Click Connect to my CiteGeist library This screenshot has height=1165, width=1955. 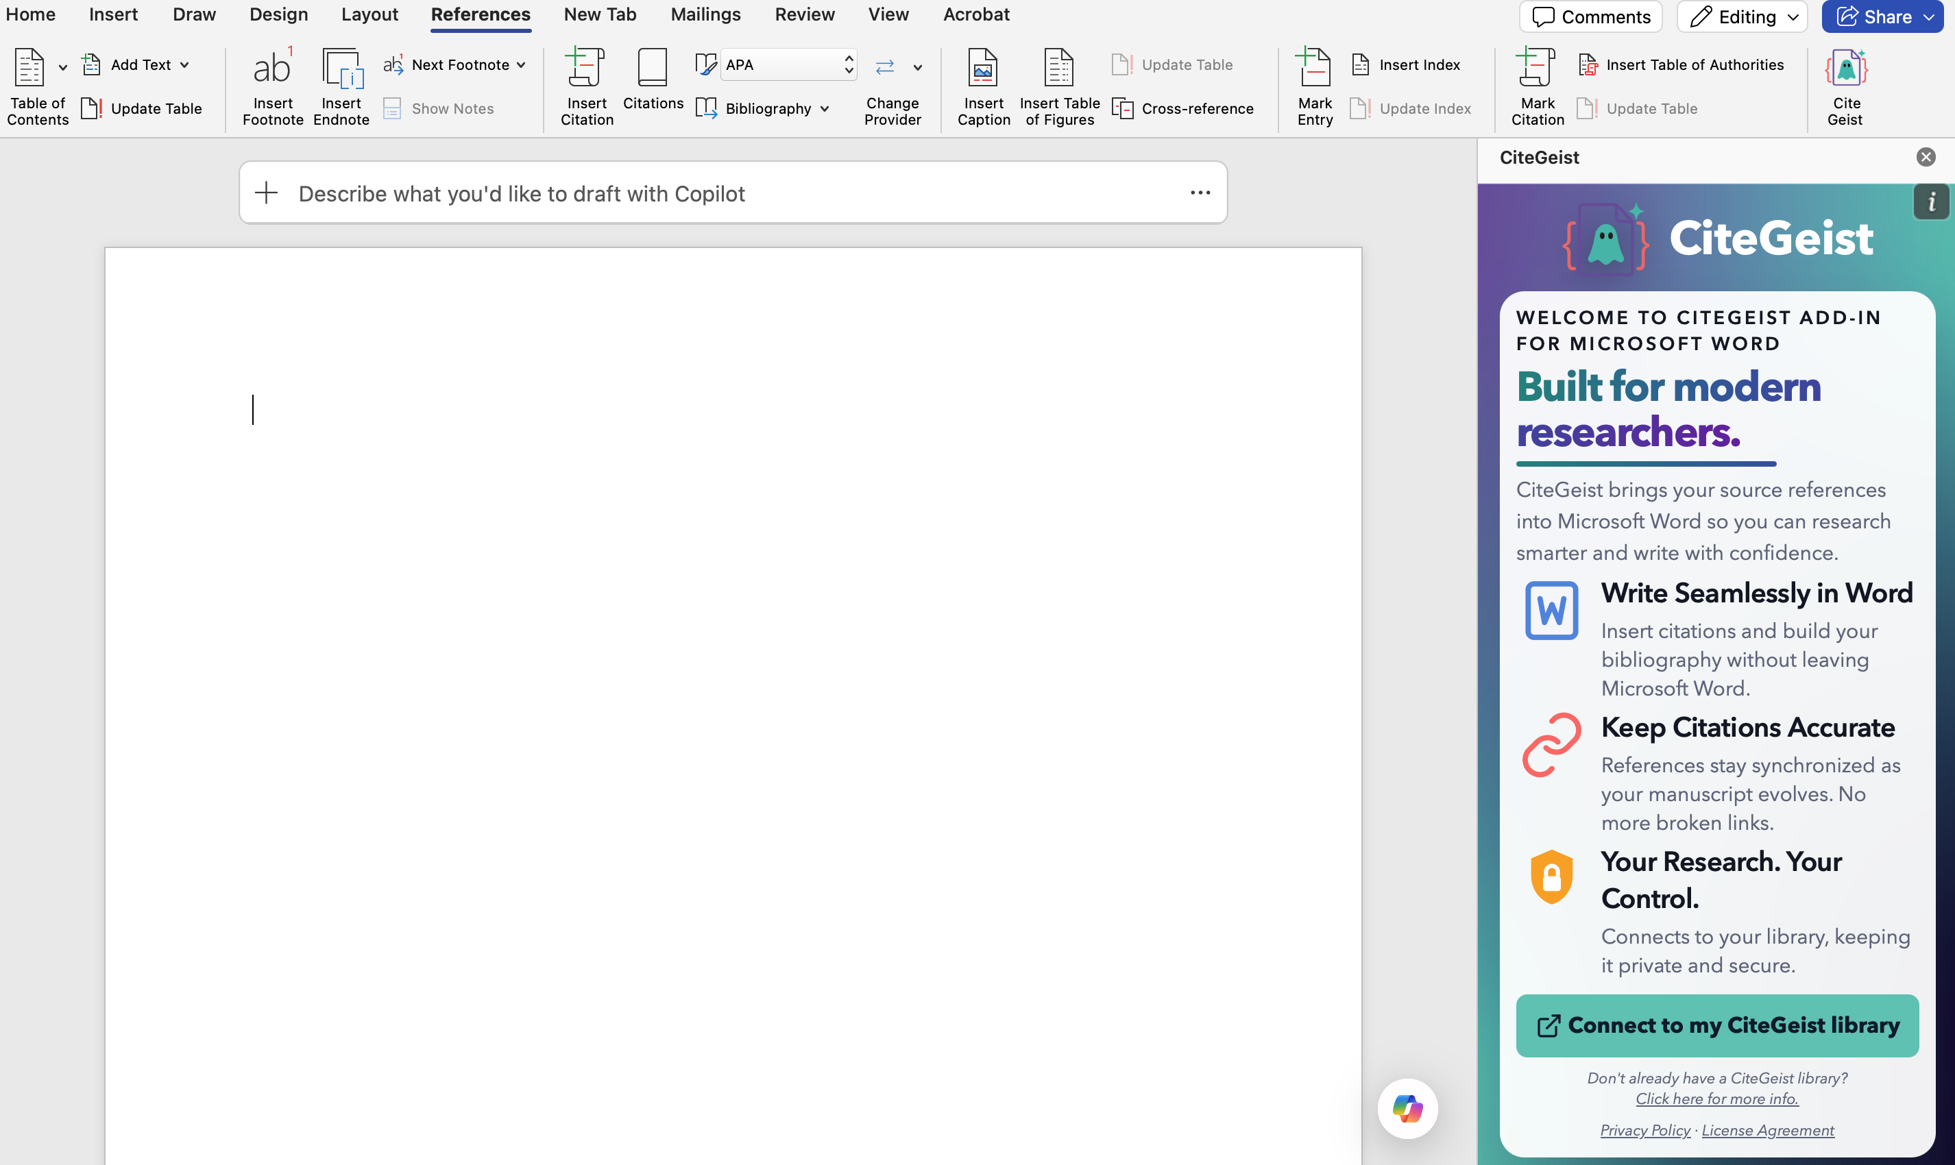tap(1717, 1025)
